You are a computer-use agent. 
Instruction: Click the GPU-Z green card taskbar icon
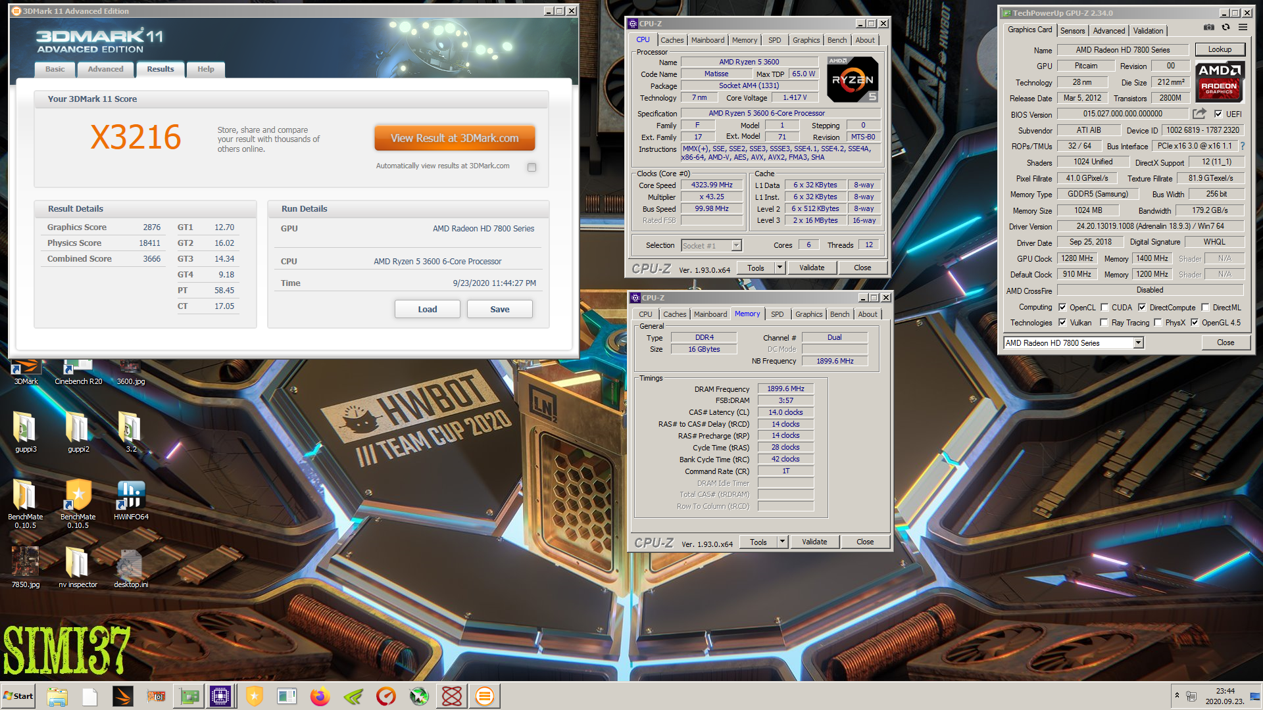click(189, 696)
